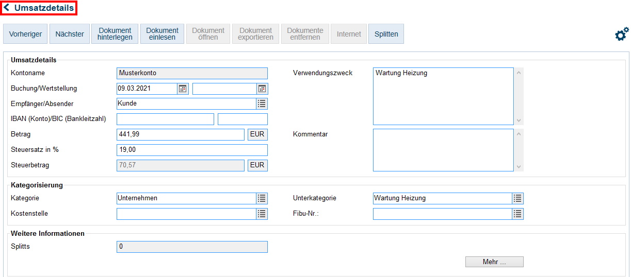Screen dimensions: 631x277
Task: Click the empty BIC (Bankleitzahl) field
Action: pos(242,119)
